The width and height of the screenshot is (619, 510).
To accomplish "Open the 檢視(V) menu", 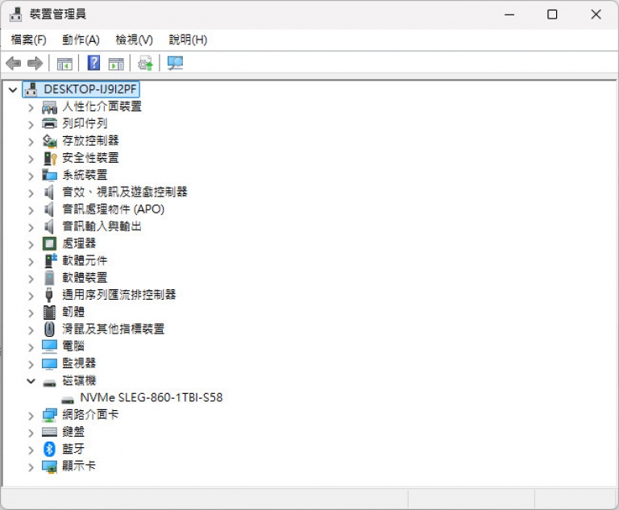I will point(134,39).
